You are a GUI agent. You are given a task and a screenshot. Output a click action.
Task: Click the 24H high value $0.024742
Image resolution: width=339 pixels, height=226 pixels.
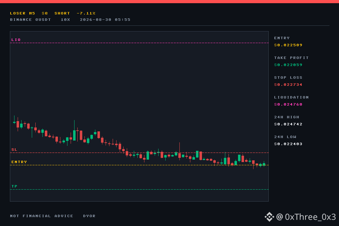coord(288,124)
